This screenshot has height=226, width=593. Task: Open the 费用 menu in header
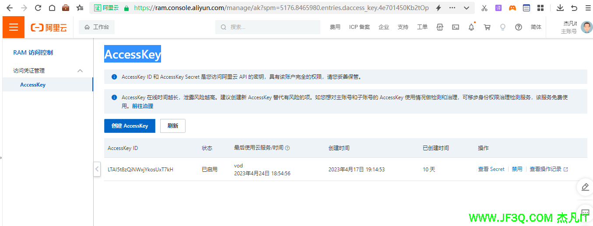[335, 27]
